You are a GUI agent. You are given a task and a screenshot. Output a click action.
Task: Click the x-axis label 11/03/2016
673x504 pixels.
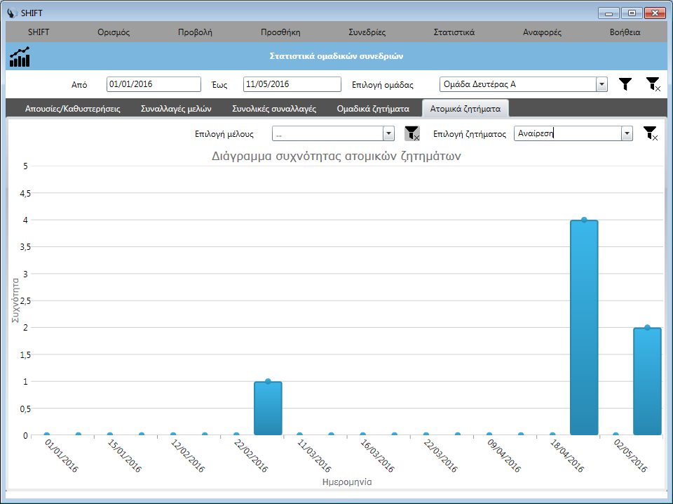point(314,456)
